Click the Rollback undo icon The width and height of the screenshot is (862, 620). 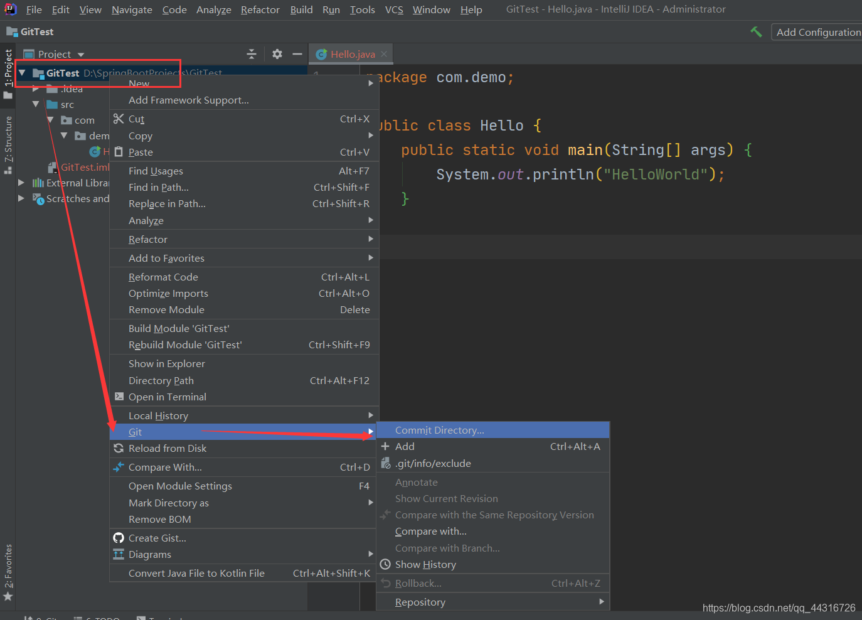click(x=385, y=583)
